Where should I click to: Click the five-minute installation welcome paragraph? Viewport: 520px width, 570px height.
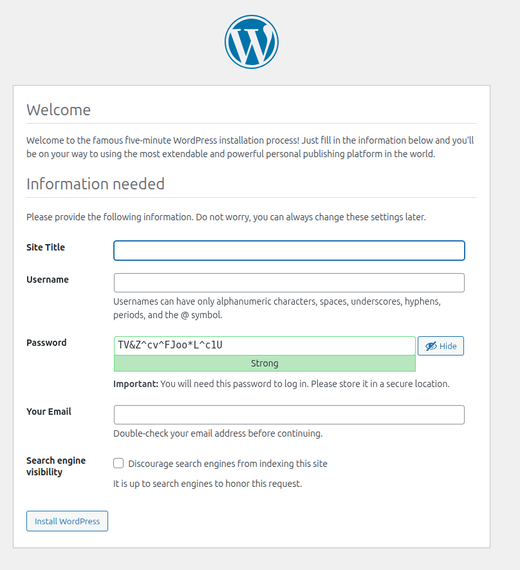click(250, 147)
